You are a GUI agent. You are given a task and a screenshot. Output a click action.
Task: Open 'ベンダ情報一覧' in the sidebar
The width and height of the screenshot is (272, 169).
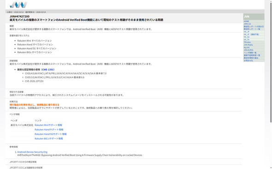pos(250,52)
